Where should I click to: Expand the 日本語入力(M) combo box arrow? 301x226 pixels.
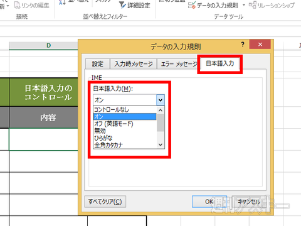tap(161, 100)
